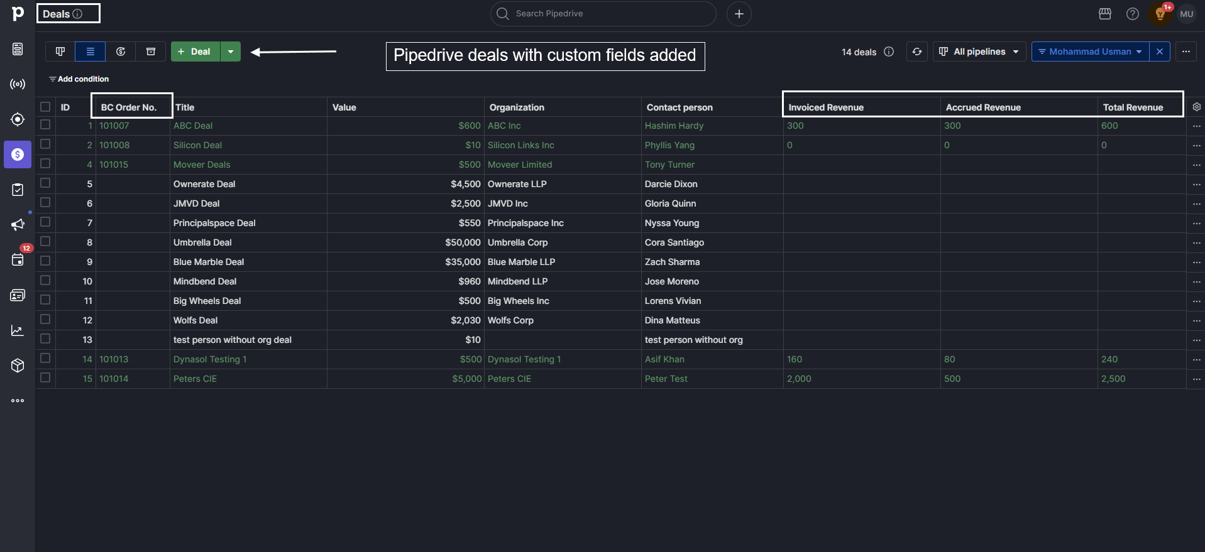1205x552 pixels.
Task: Open the Projects clipboard sidebar icon
Action: (x=18, y=190)
